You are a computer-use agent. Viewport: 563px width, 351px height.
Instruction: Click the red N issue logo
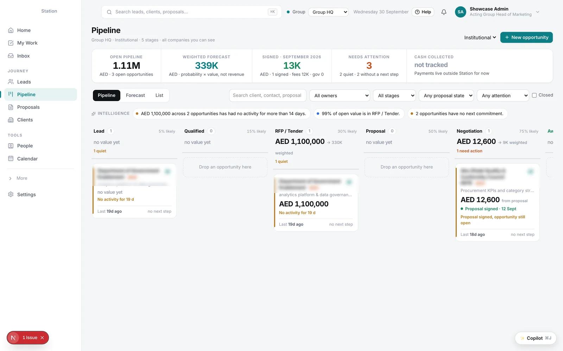click(x=13, y=338)
